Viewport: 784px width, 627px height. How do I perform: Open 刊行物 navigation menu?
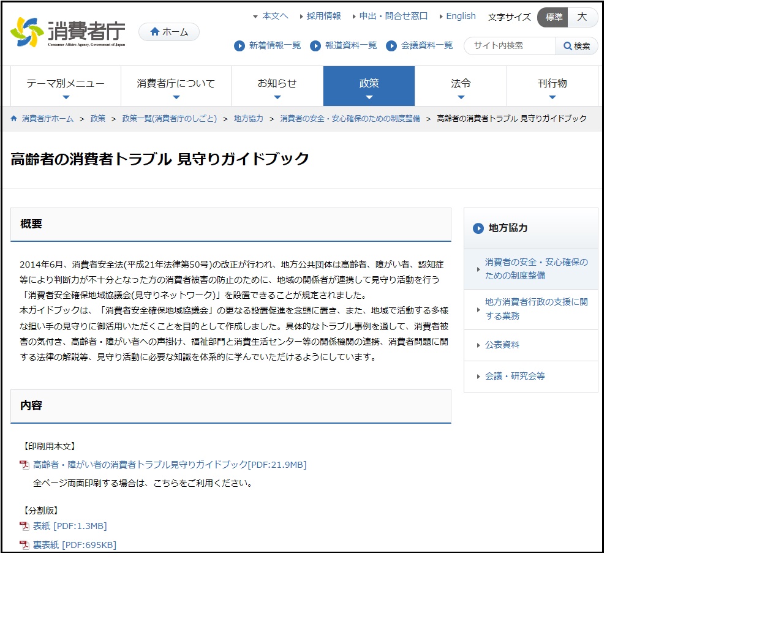[x=552, y=86]
